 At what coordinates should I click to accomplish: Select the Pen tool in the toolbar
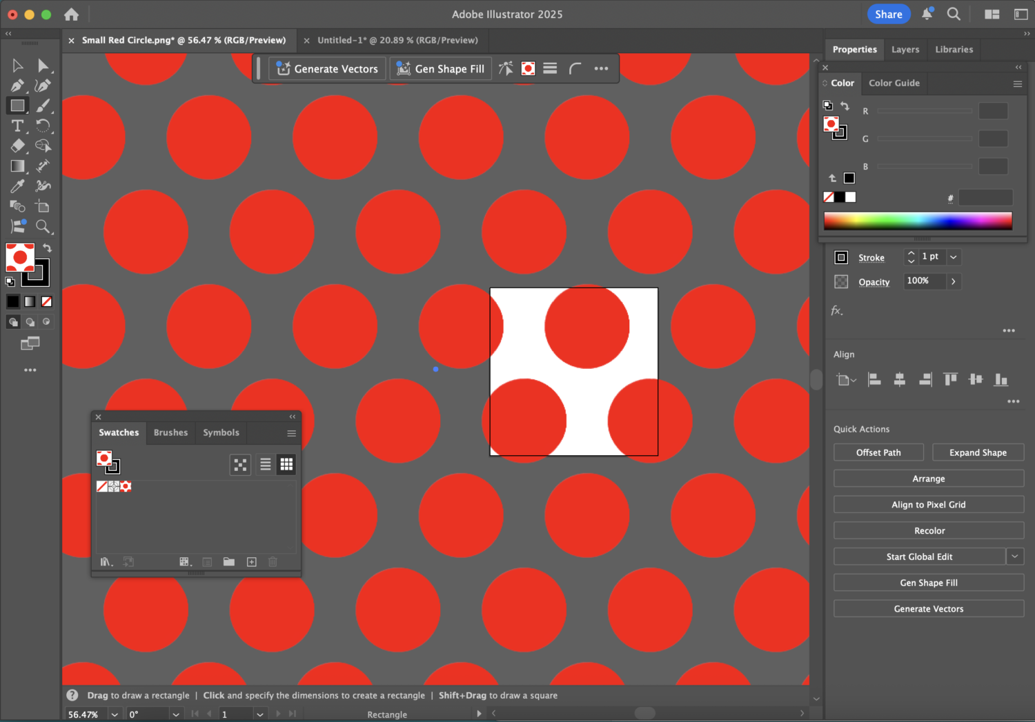[17, 86]
